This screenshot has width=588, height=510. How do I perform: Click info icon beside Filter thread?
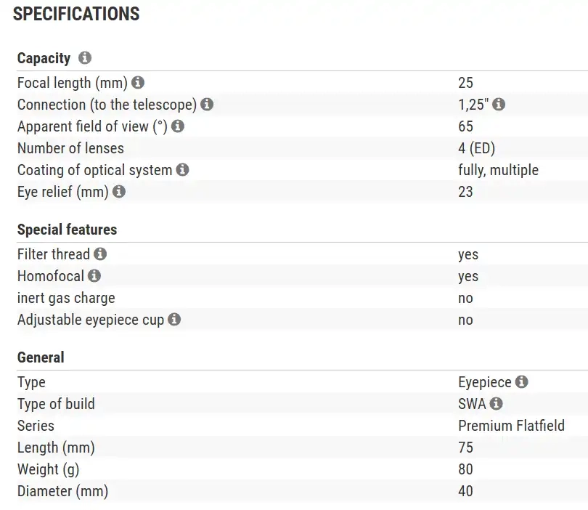pyautogui.click(x=100, y=254)
